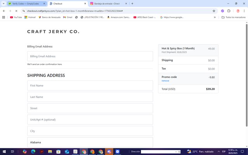Viewport: 248px width, 155px height.
Task: Open the purple extension icon in toolbar
Action: point(222,11)
